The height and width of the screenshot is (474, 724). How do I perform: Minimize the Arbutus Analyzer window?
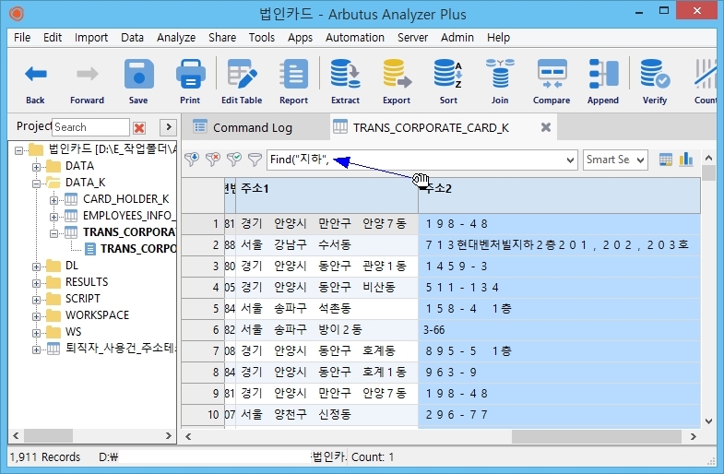coord(639,12)
